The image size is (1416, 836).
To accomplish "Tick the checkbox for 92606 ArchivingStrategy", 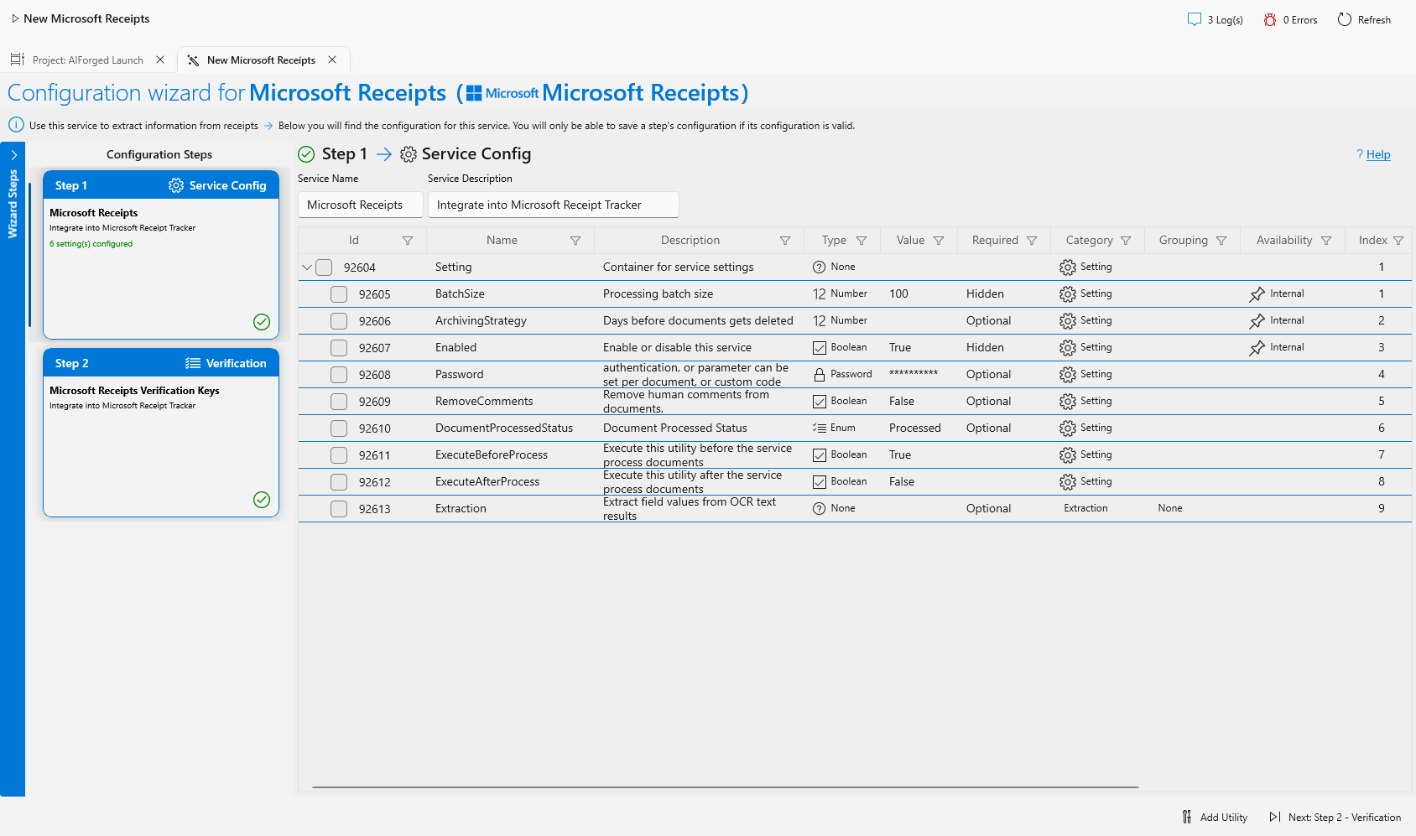I will 339,321.
